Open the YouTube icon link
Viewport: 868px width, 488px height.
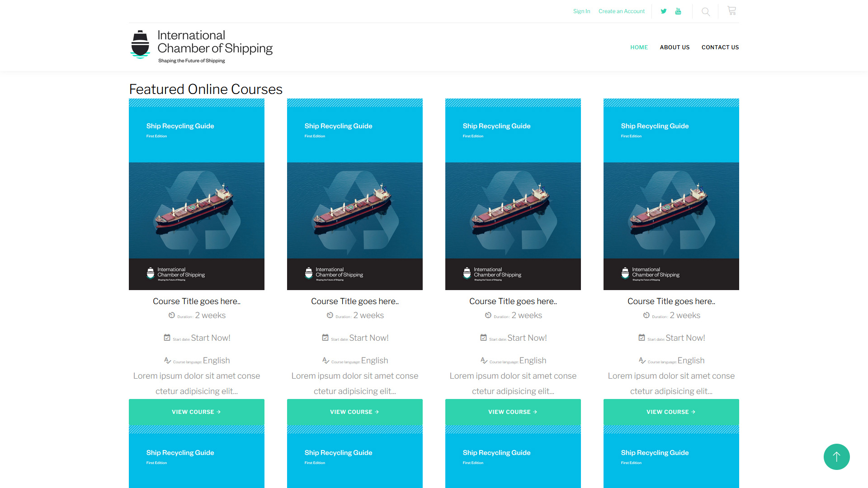(678, 11)
